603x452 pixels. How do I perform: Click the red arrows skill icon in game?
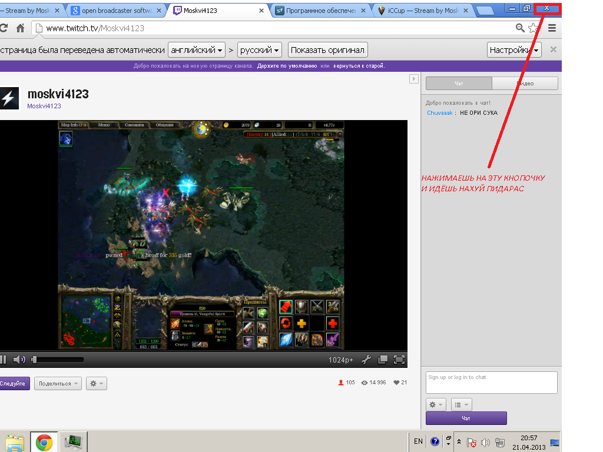tap(286, 307)
